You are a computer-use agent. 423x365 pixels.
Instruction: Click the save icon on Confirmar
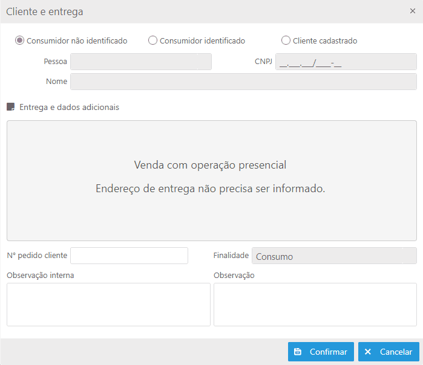298,352
